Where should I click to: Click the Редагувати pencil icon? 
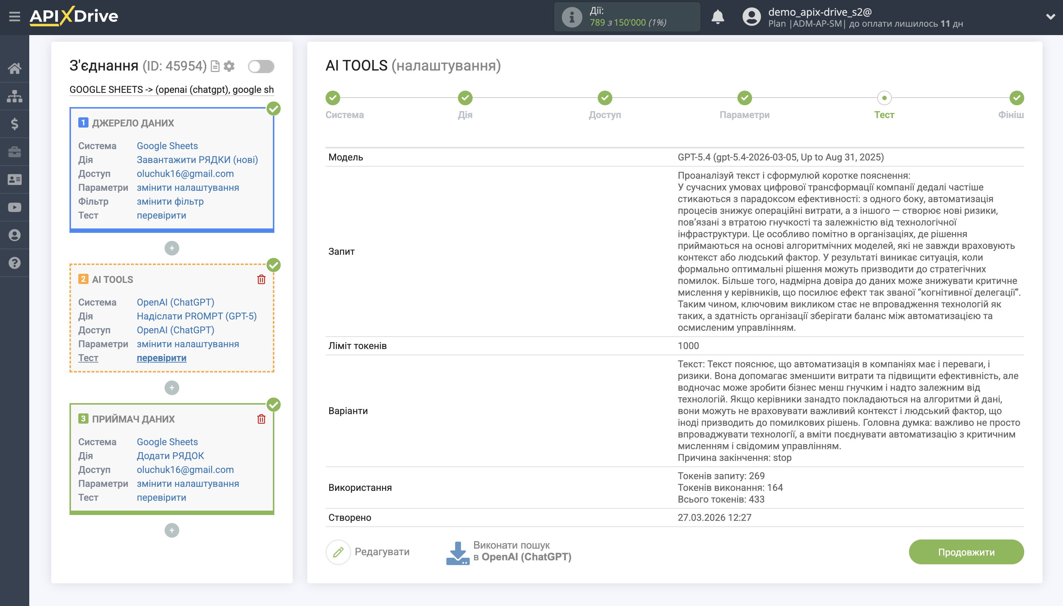pos(338,551)
